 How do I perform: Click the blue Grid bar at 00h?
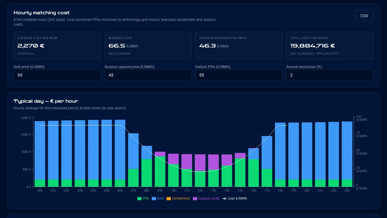click(x=40, y=150)
